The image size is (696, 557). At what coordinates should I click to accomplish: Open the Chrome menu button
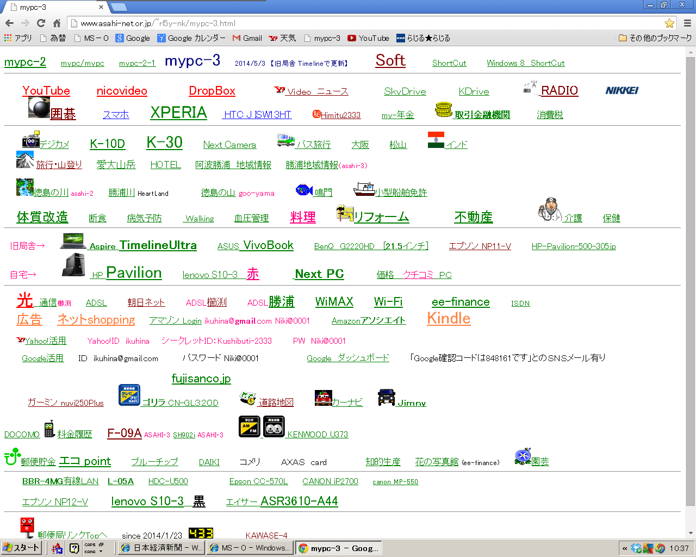687,23
